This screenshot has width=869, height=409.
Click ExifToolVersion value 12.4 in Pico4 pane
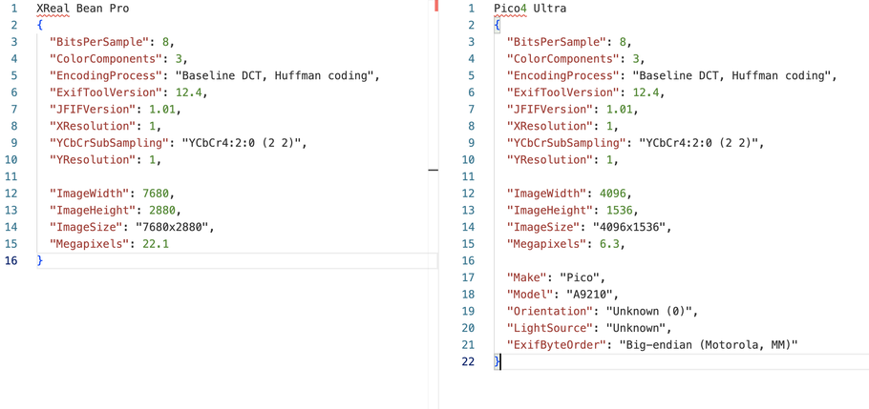pos(646,92)
